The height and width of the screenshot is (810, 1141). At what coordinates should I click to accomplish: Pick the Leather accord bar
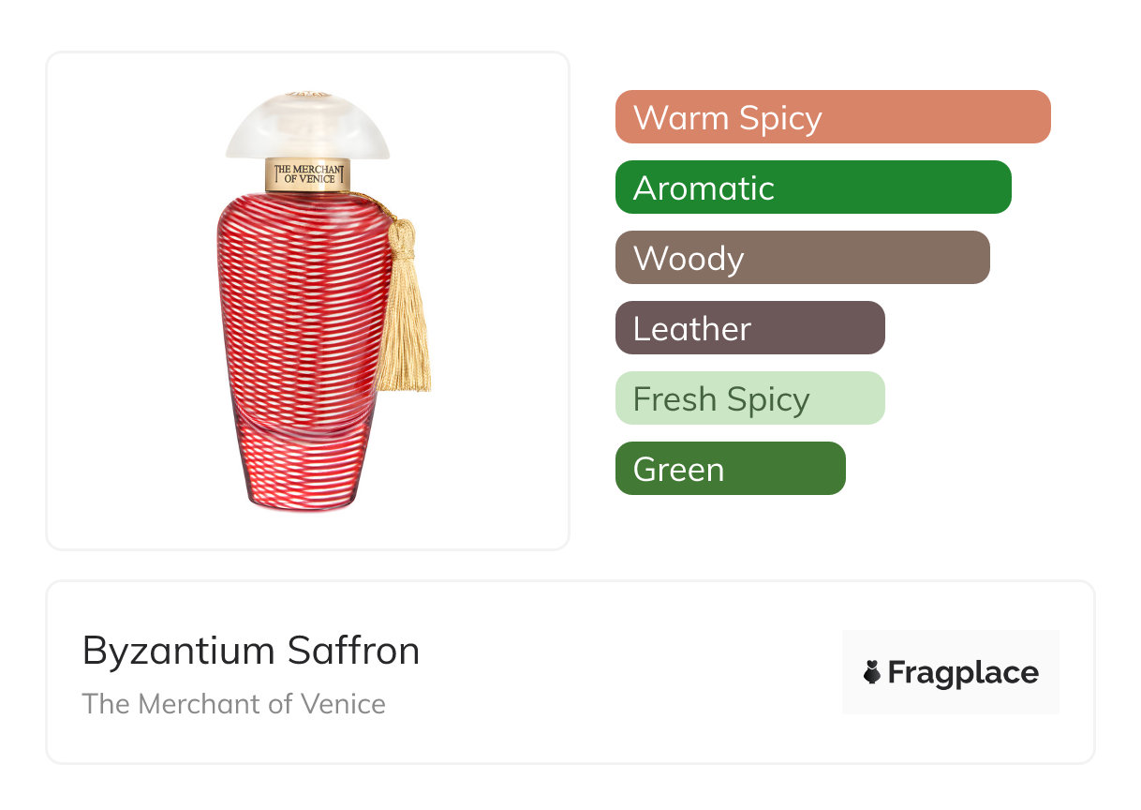pyautogui.click(x=749, y=328)
